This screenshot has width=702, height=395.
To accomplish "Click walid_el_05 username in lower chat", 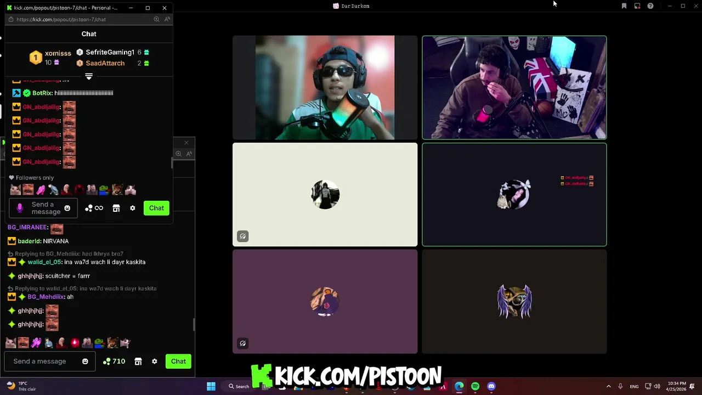I will coord(44,262).
